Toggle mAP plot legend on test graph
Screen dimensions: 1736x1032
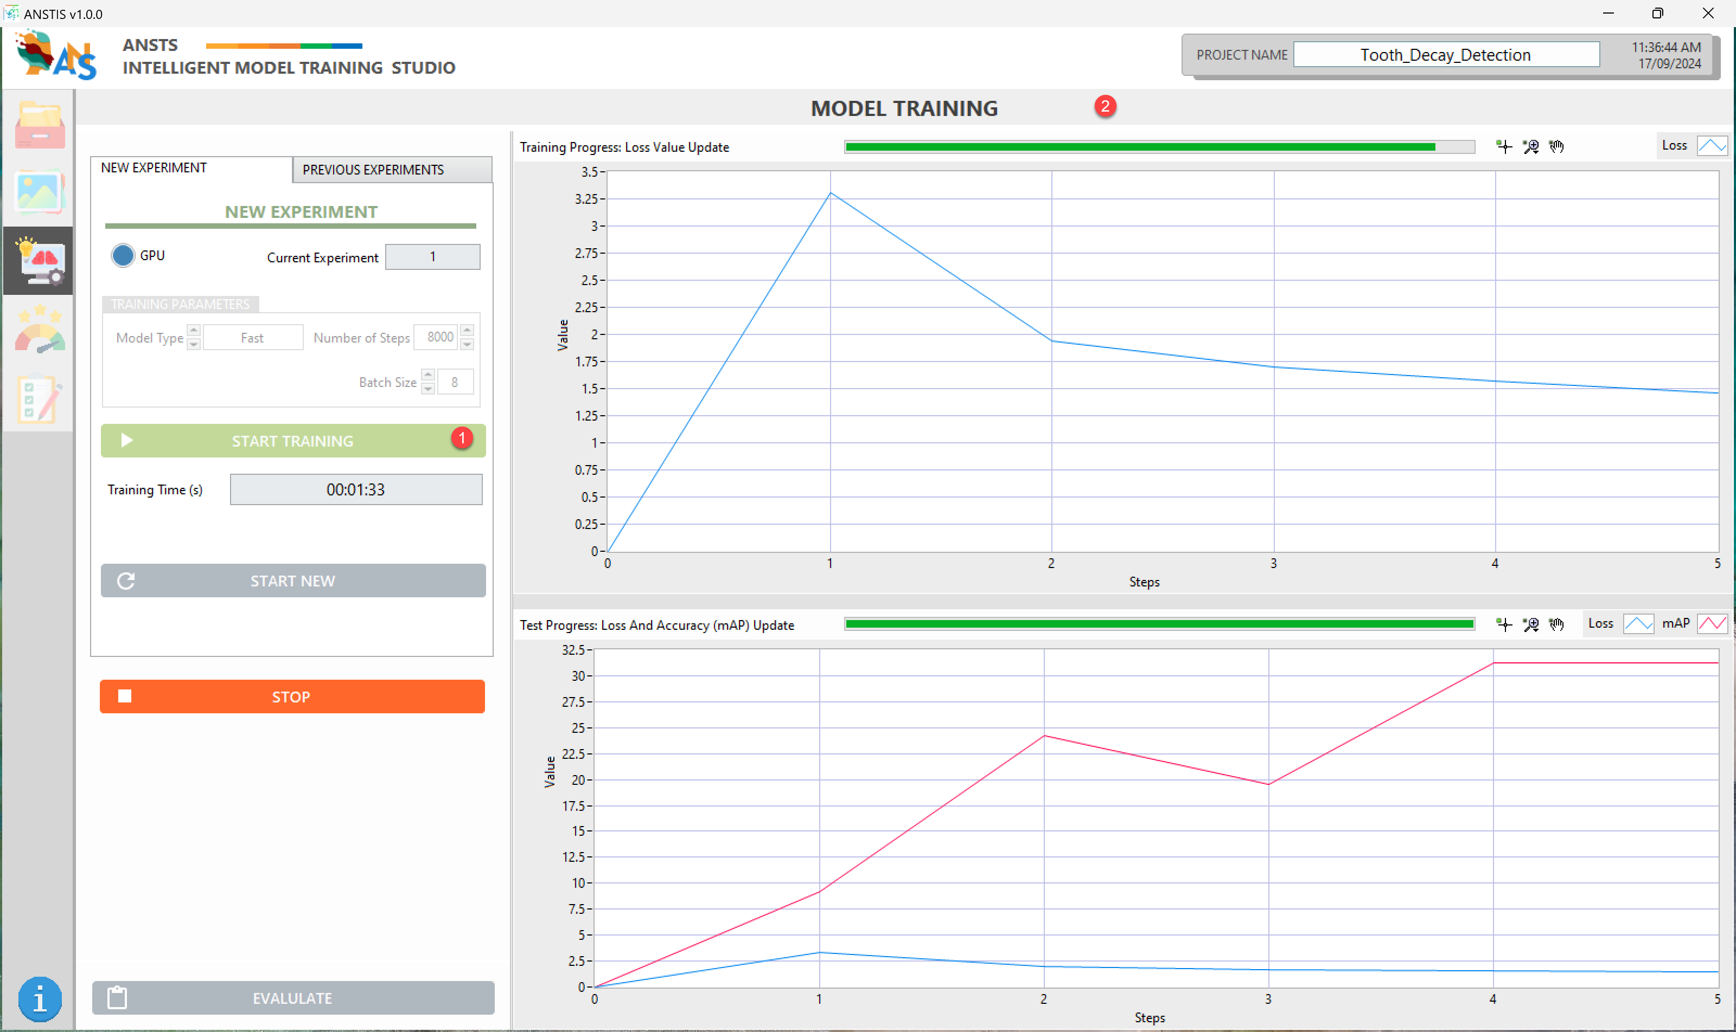(x=1712, y=624)
